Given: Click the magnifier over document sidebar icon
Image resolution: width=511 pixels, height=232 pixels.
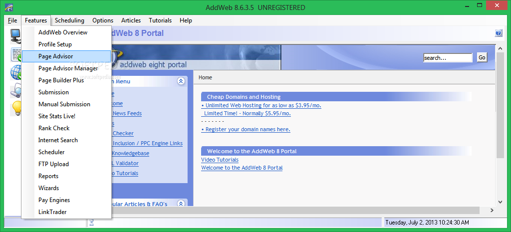Looking at the screenshot, I should pos(15,91).
